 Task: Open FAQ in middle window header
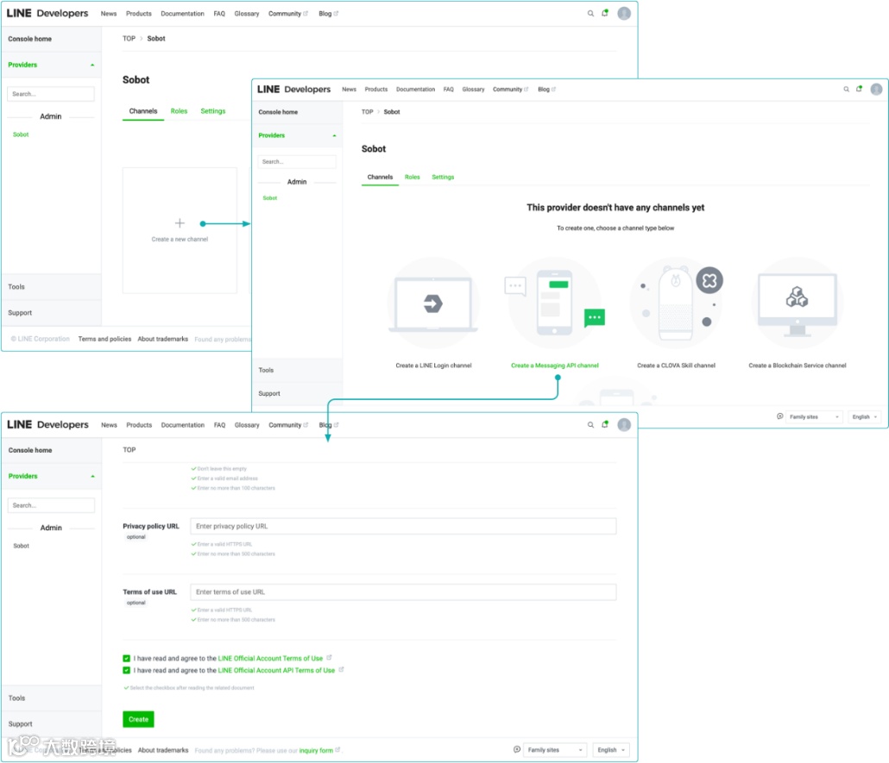coord(449,90)
